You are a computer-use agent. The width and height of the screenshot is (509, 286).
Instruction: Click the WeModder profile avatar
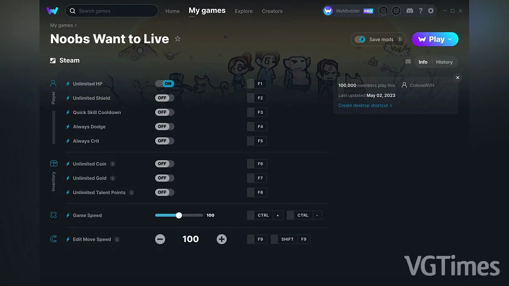coord(328,11)
